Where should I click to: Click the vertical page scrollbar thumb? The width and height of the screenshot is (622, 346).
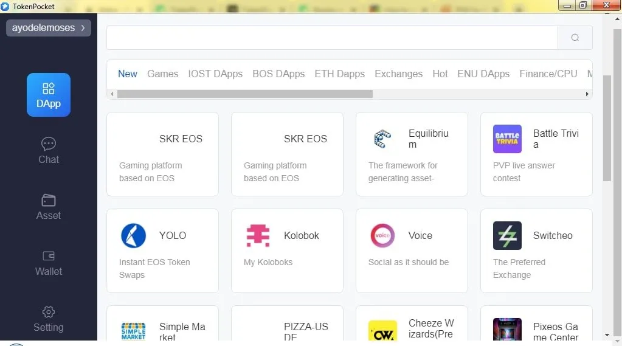point(607,128)
